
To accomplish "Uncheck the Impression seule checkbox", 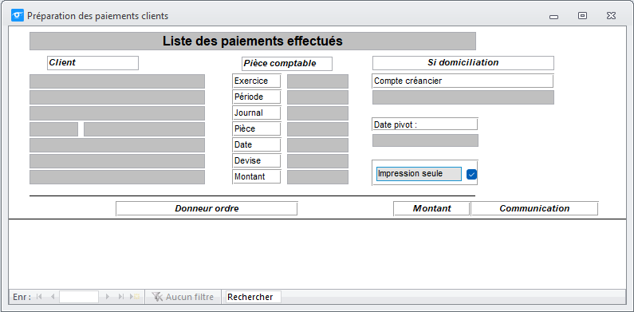I will point(471,174).
